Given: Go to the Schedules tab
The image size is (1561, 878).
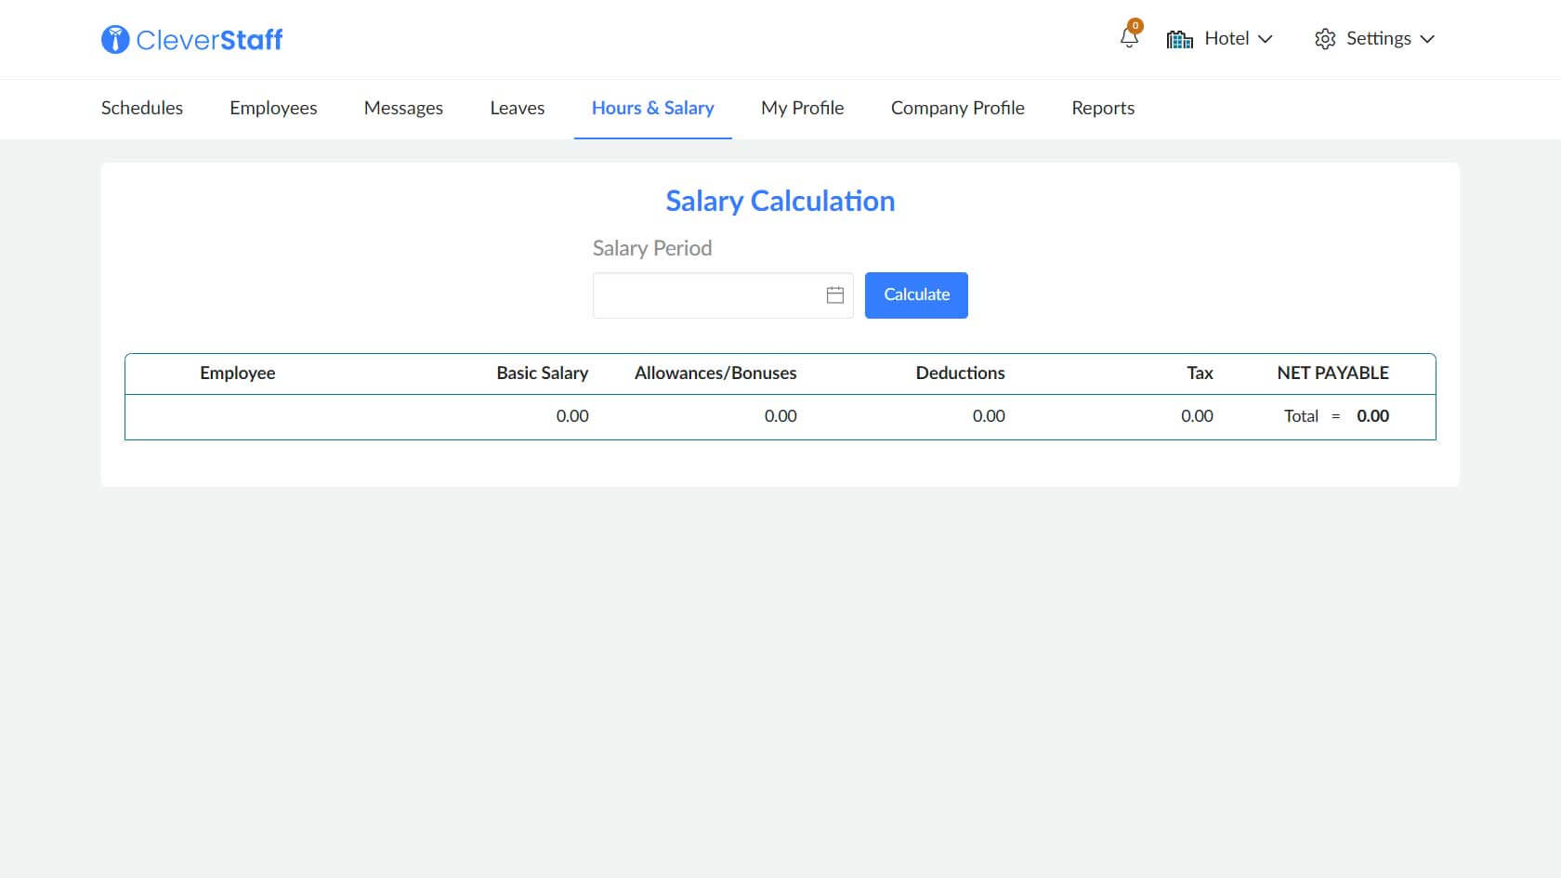Looking at the screenshot, I should 142,108.
